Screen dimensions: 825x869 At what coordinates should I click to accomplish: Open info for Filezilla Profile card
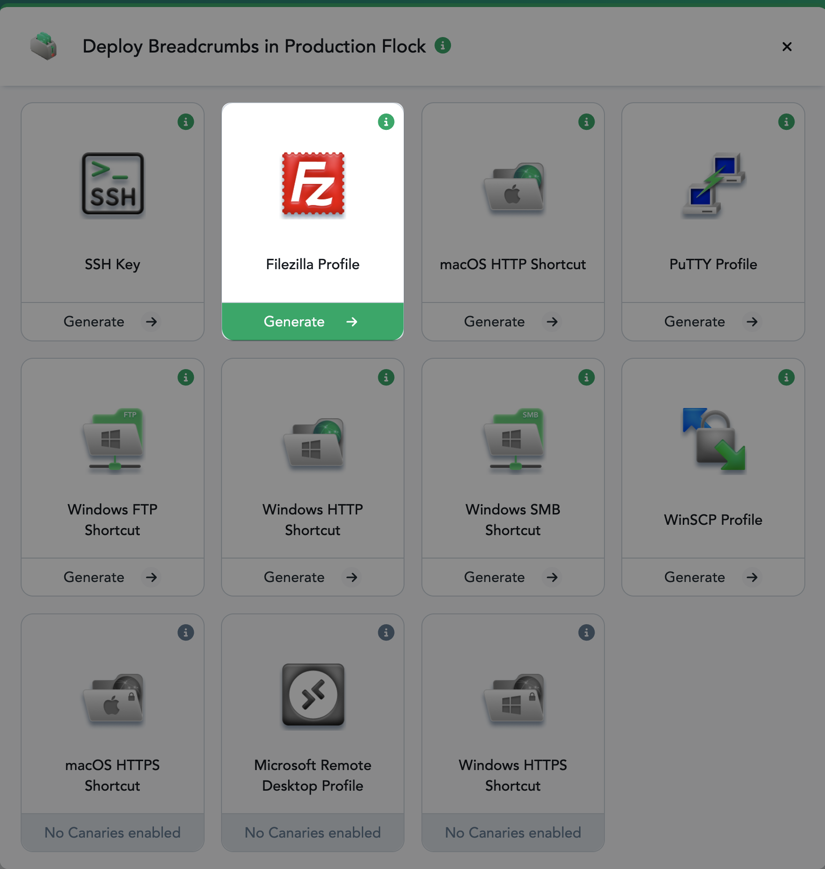coord(386,122)
